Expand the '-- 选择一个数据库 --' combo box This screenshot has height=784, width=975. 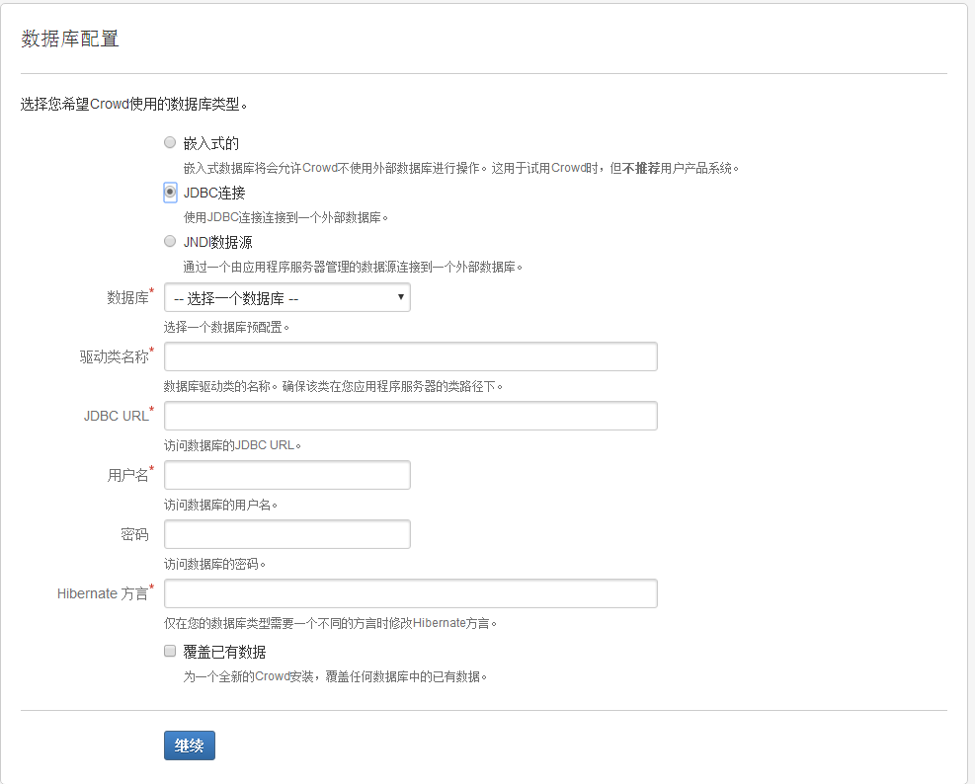pyautogui.click(x=286, y=297)
